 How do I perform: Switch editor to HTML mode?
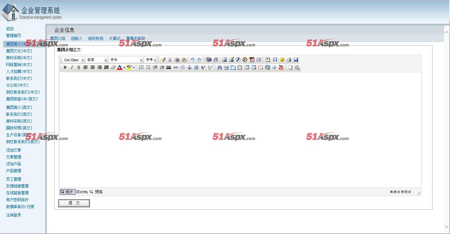tap(82, 192)
